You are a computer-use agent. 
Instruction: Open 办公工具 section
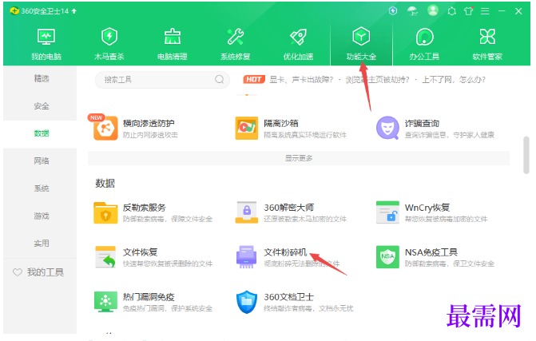point(424,45)
